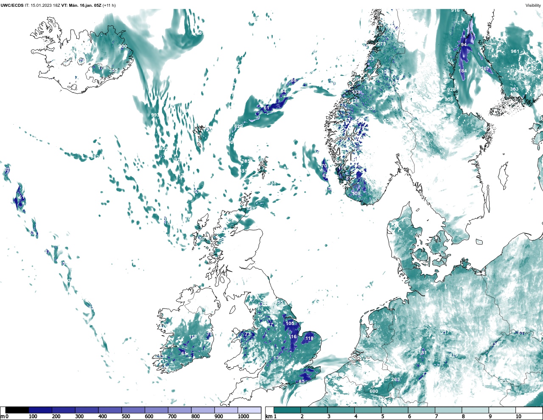Click the '785' visibility value
The height and width of the screenshot is (420, 543).
point(246,161)
